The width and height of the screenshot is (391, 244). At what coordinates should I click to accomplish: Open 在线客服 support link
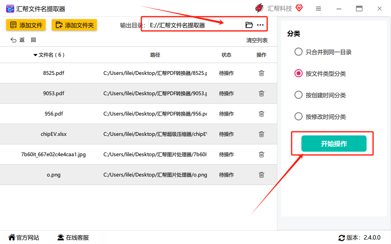(x=73, y=237)
